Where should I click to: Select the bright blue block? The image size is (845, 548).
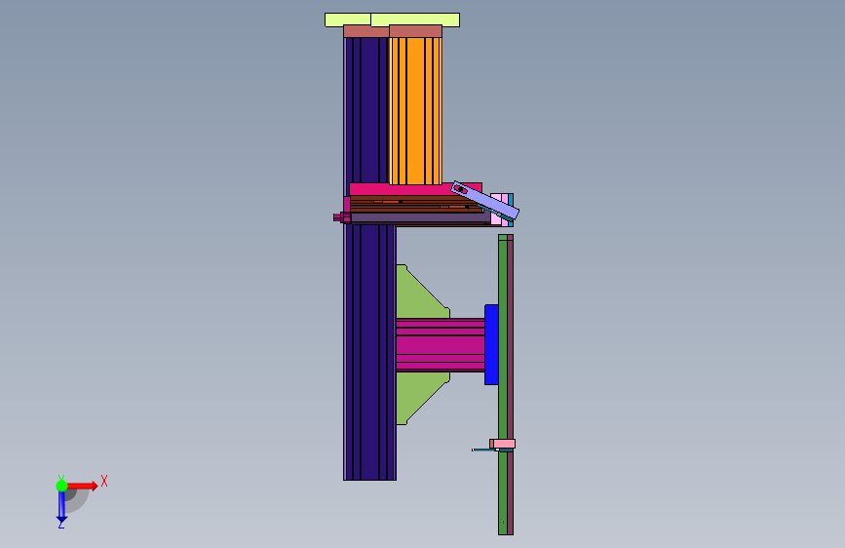pos(491,344)
